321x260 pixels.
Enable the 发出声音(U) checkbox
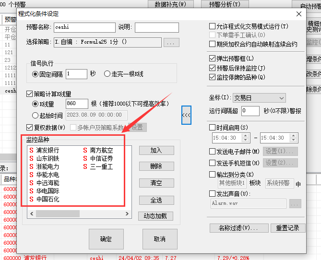pos(212,193)
